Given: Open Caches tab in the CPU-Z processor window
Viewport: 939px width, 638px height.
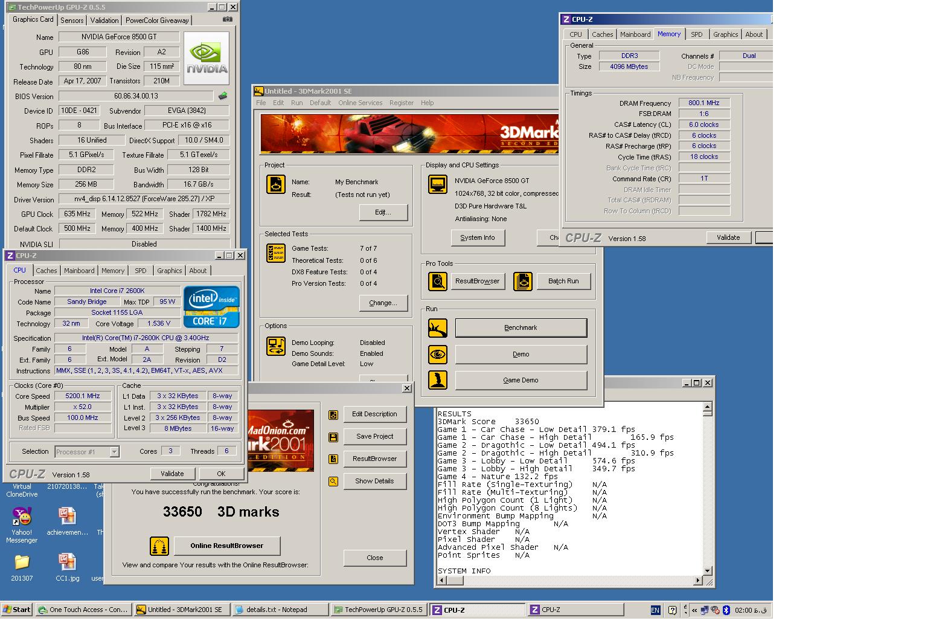Looking at the screenshot, I should tap(46, 271).
